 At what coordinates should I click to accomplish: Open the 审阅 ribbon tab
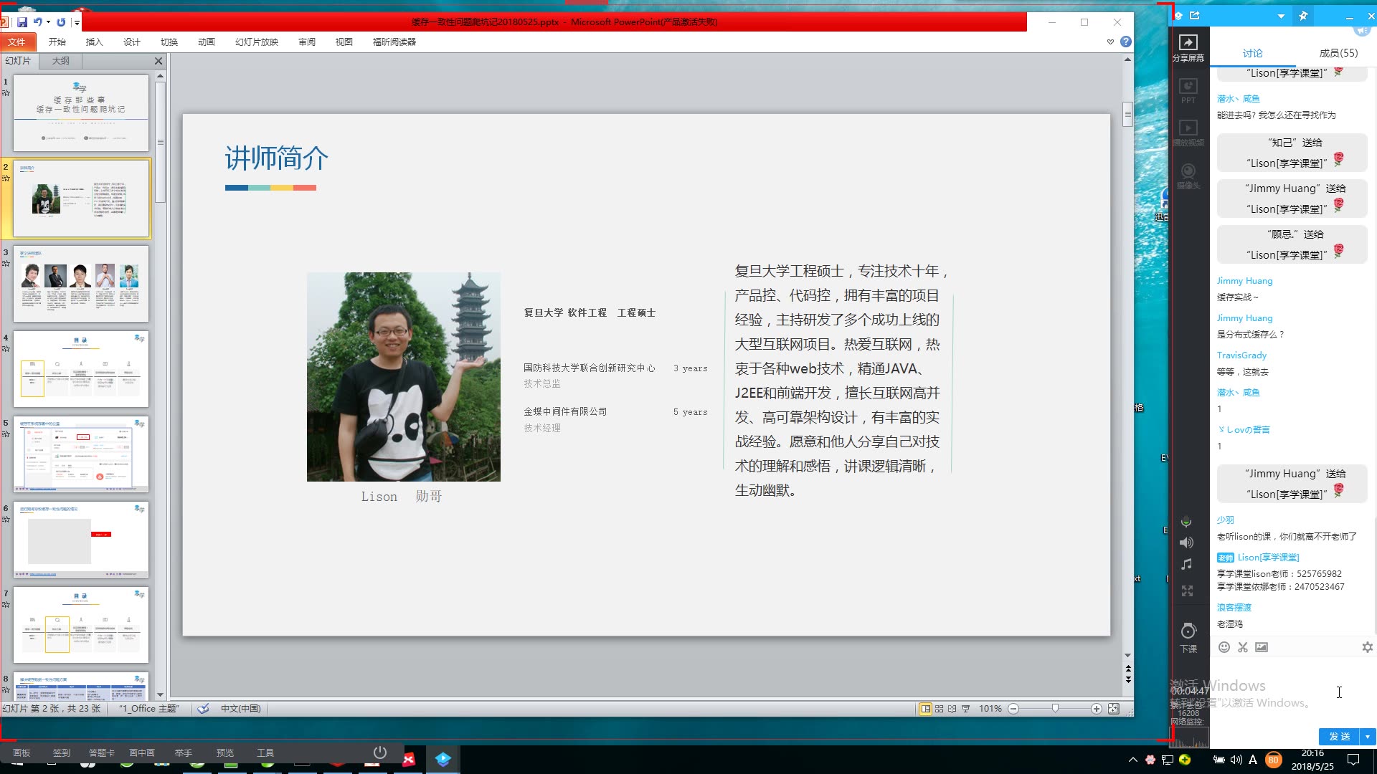(x=307, y=42)
